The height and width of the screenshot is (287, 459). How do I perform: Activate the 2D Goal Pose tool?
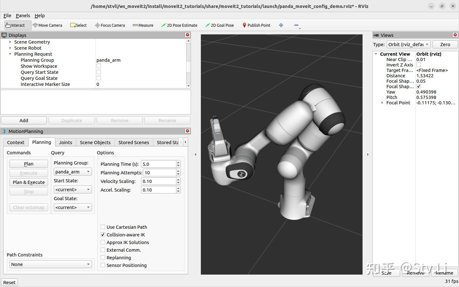coord(219,25)
